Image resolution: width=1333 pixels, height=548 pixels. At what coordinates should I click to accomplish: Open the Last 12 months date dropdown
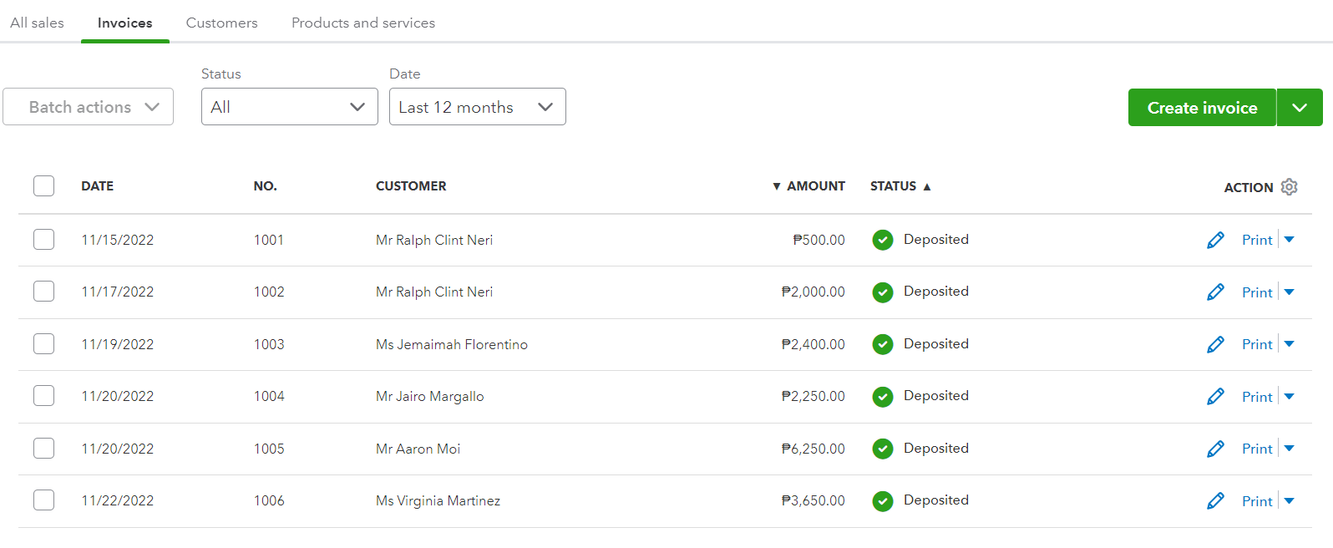coord(477,107)
